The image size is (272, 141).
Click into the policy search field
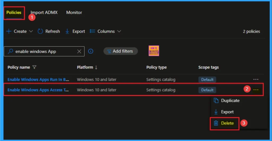pos(44,51)
